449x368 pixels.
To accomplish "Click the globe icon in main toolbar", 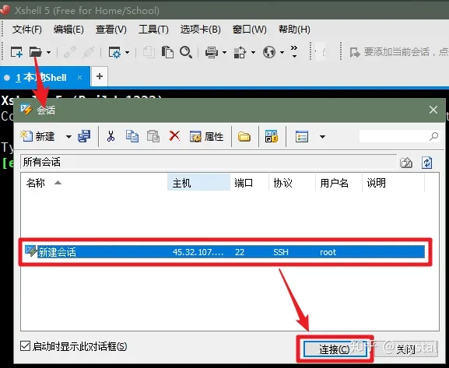I will click(x=269, y=52).
